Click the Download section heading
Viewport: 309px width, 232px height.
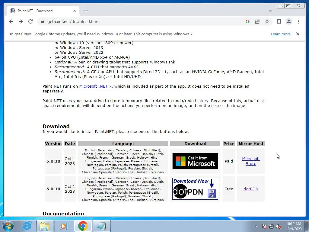click(56, 126)
